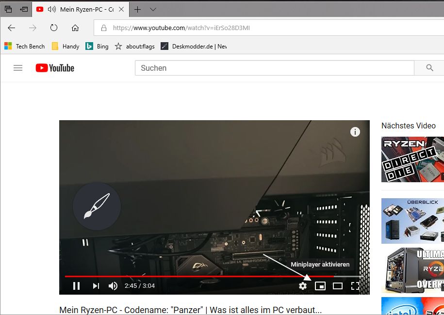The height and width of the screenshot is (315, 444).
Task: Open video settings gear
Action: (x=303, y=286)
